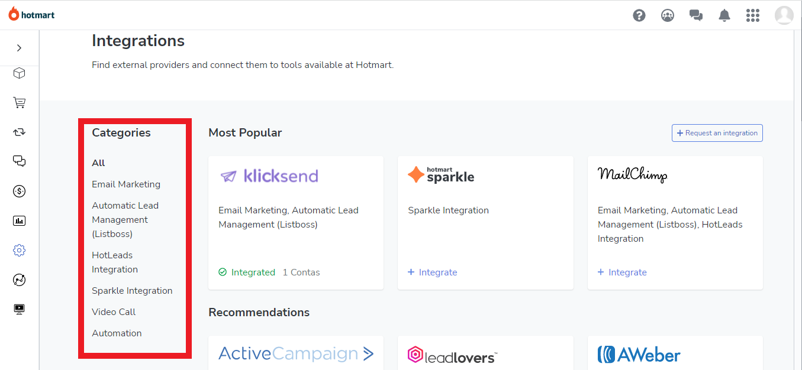Image resolution: width=802 pixels, height=370 pixels.
Task: Click Request an integration button
Action: click(x=717, y=133)
